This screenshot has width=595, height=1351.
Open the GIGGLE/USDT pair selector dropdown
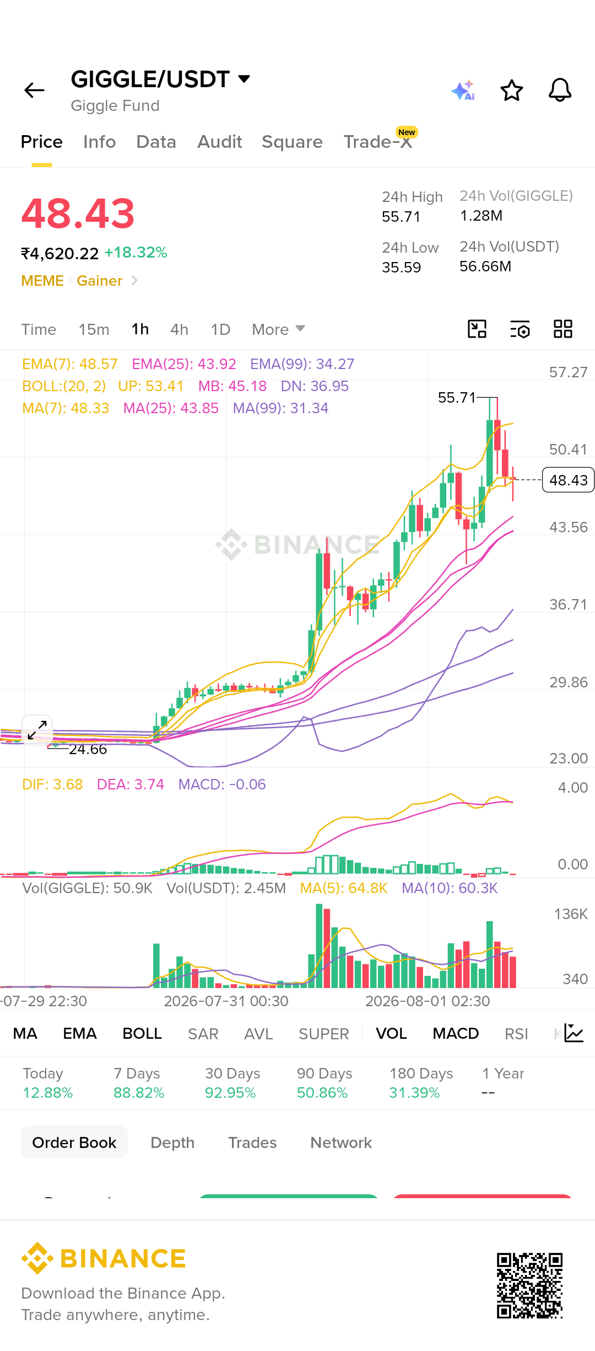(x=161, y=79)
